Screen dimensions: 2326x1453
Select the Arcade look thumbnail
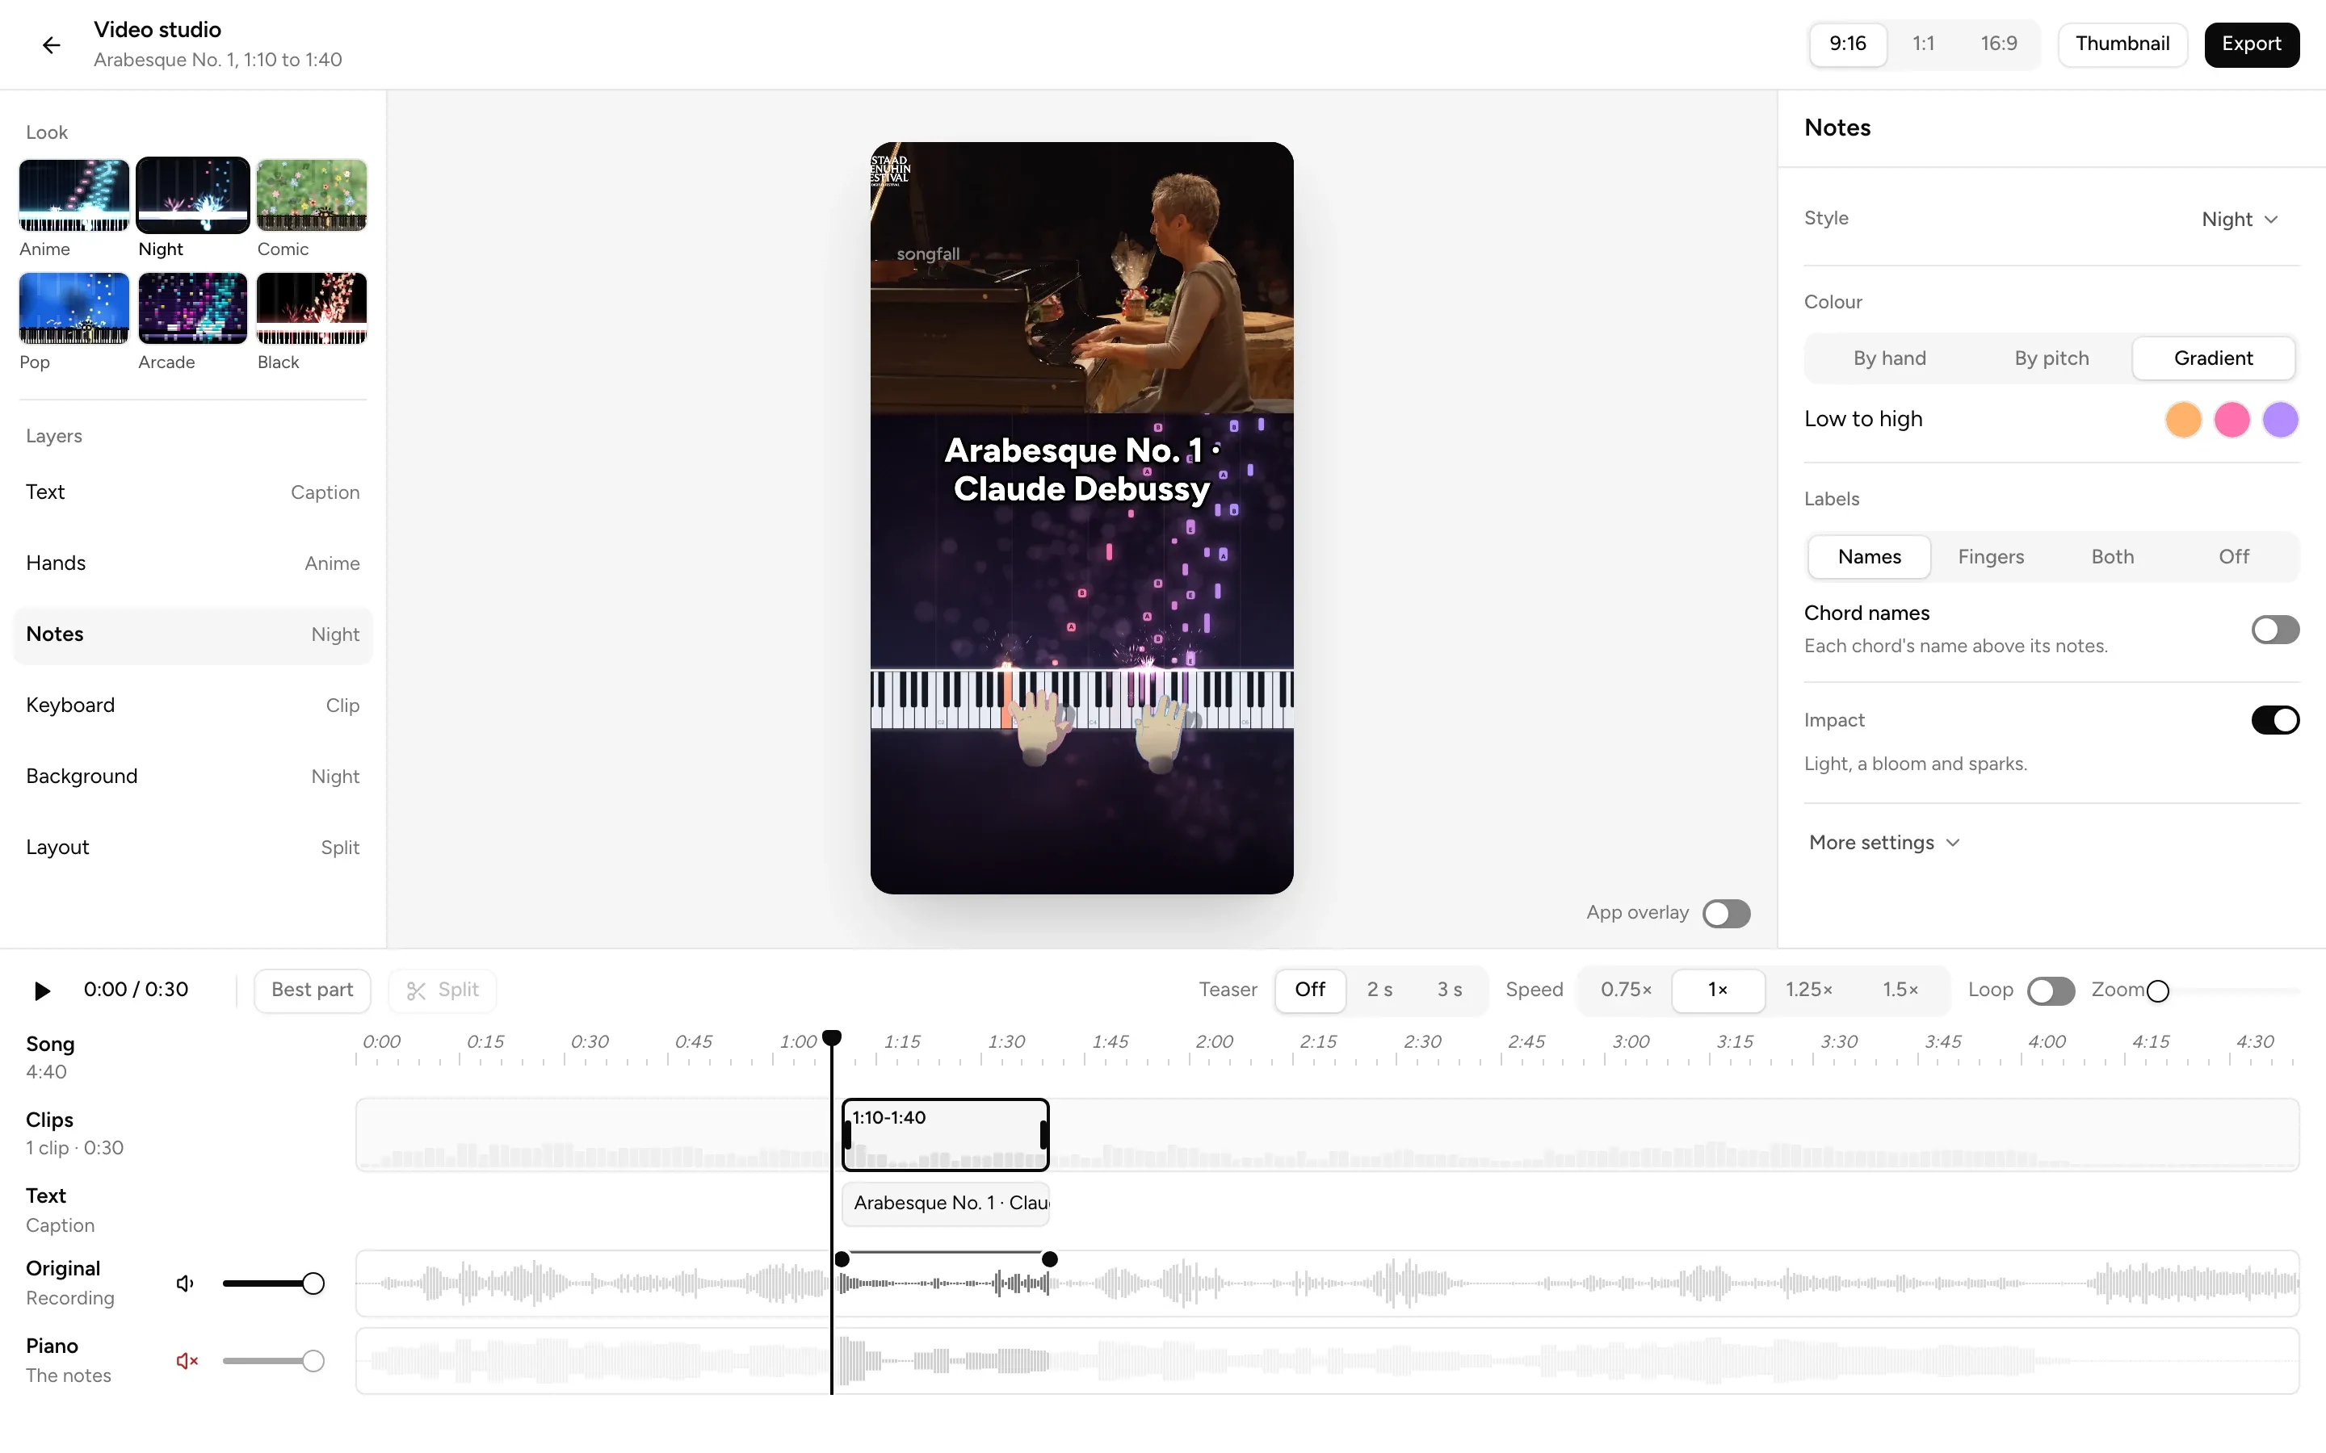click(192, 308)
